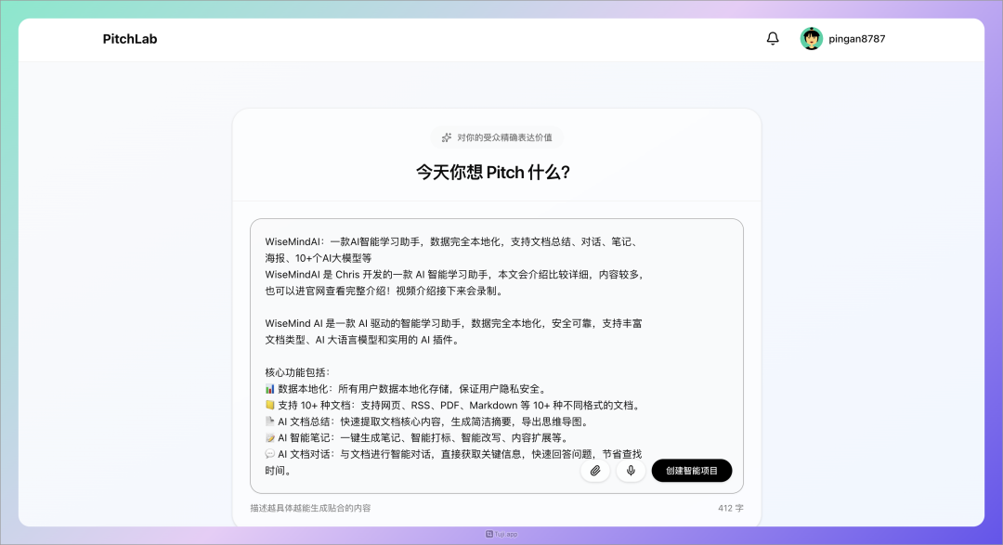Click the 支持 10+ 种文档 bullet line
Viewport: 1003px width, 545px height.
point(453,405)
